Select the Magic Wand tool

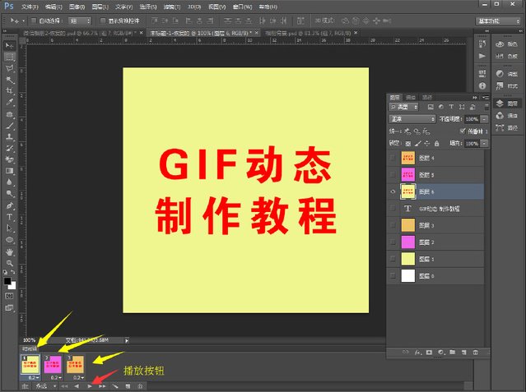(x=9, y=80)
